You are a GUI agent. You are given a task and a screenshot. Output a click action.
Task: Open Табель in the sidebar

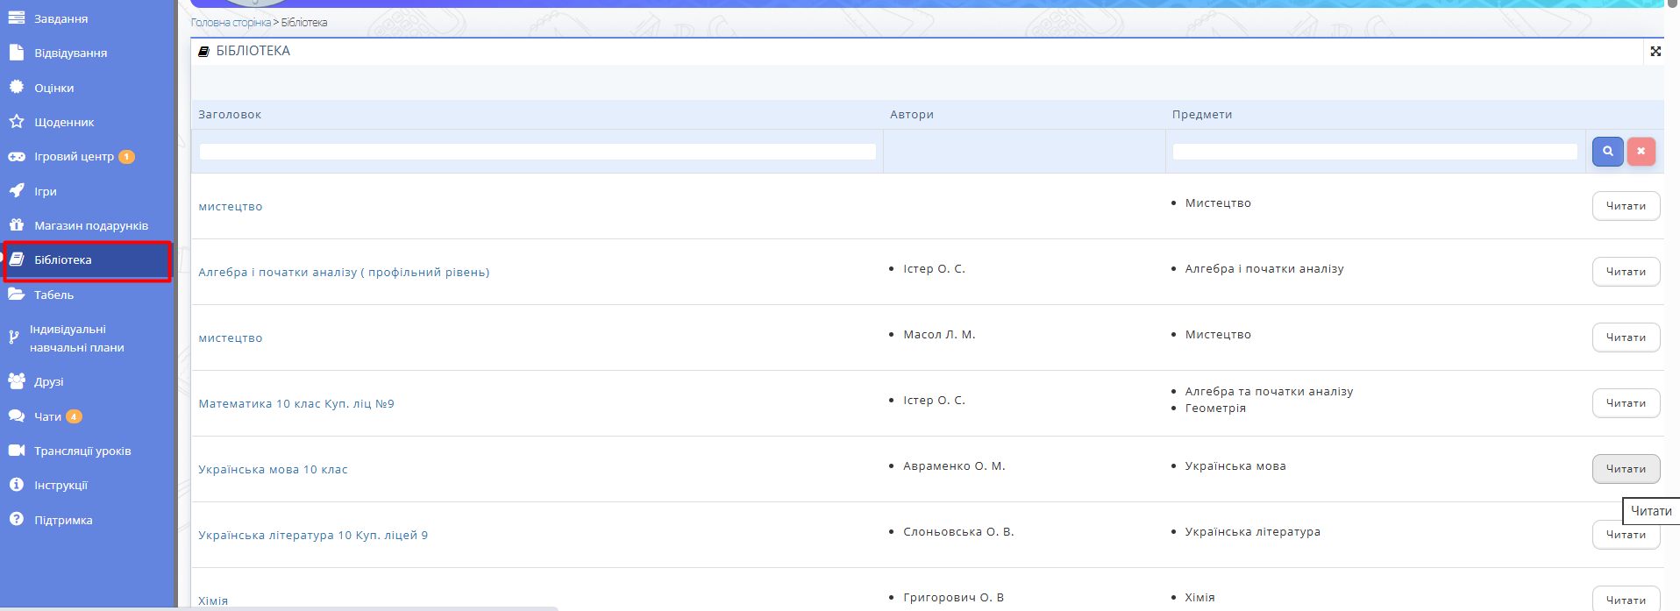[x=53, y=295]
